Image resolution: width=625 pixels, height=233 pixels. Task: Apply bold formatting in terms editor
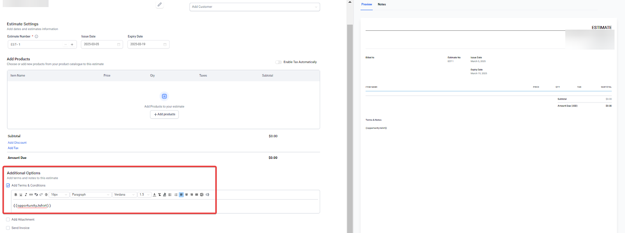[x=16, y=195]
